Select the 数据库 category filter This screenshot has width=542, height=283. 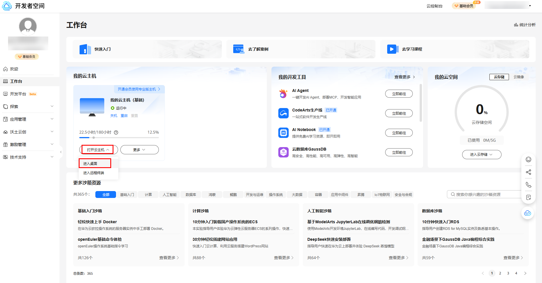[191, 195]
